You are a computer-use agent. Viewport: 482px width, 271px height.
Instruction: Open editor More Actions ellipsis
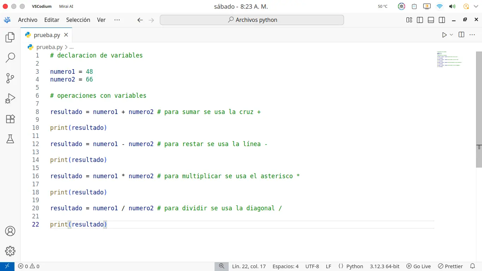tap(472, 35)
